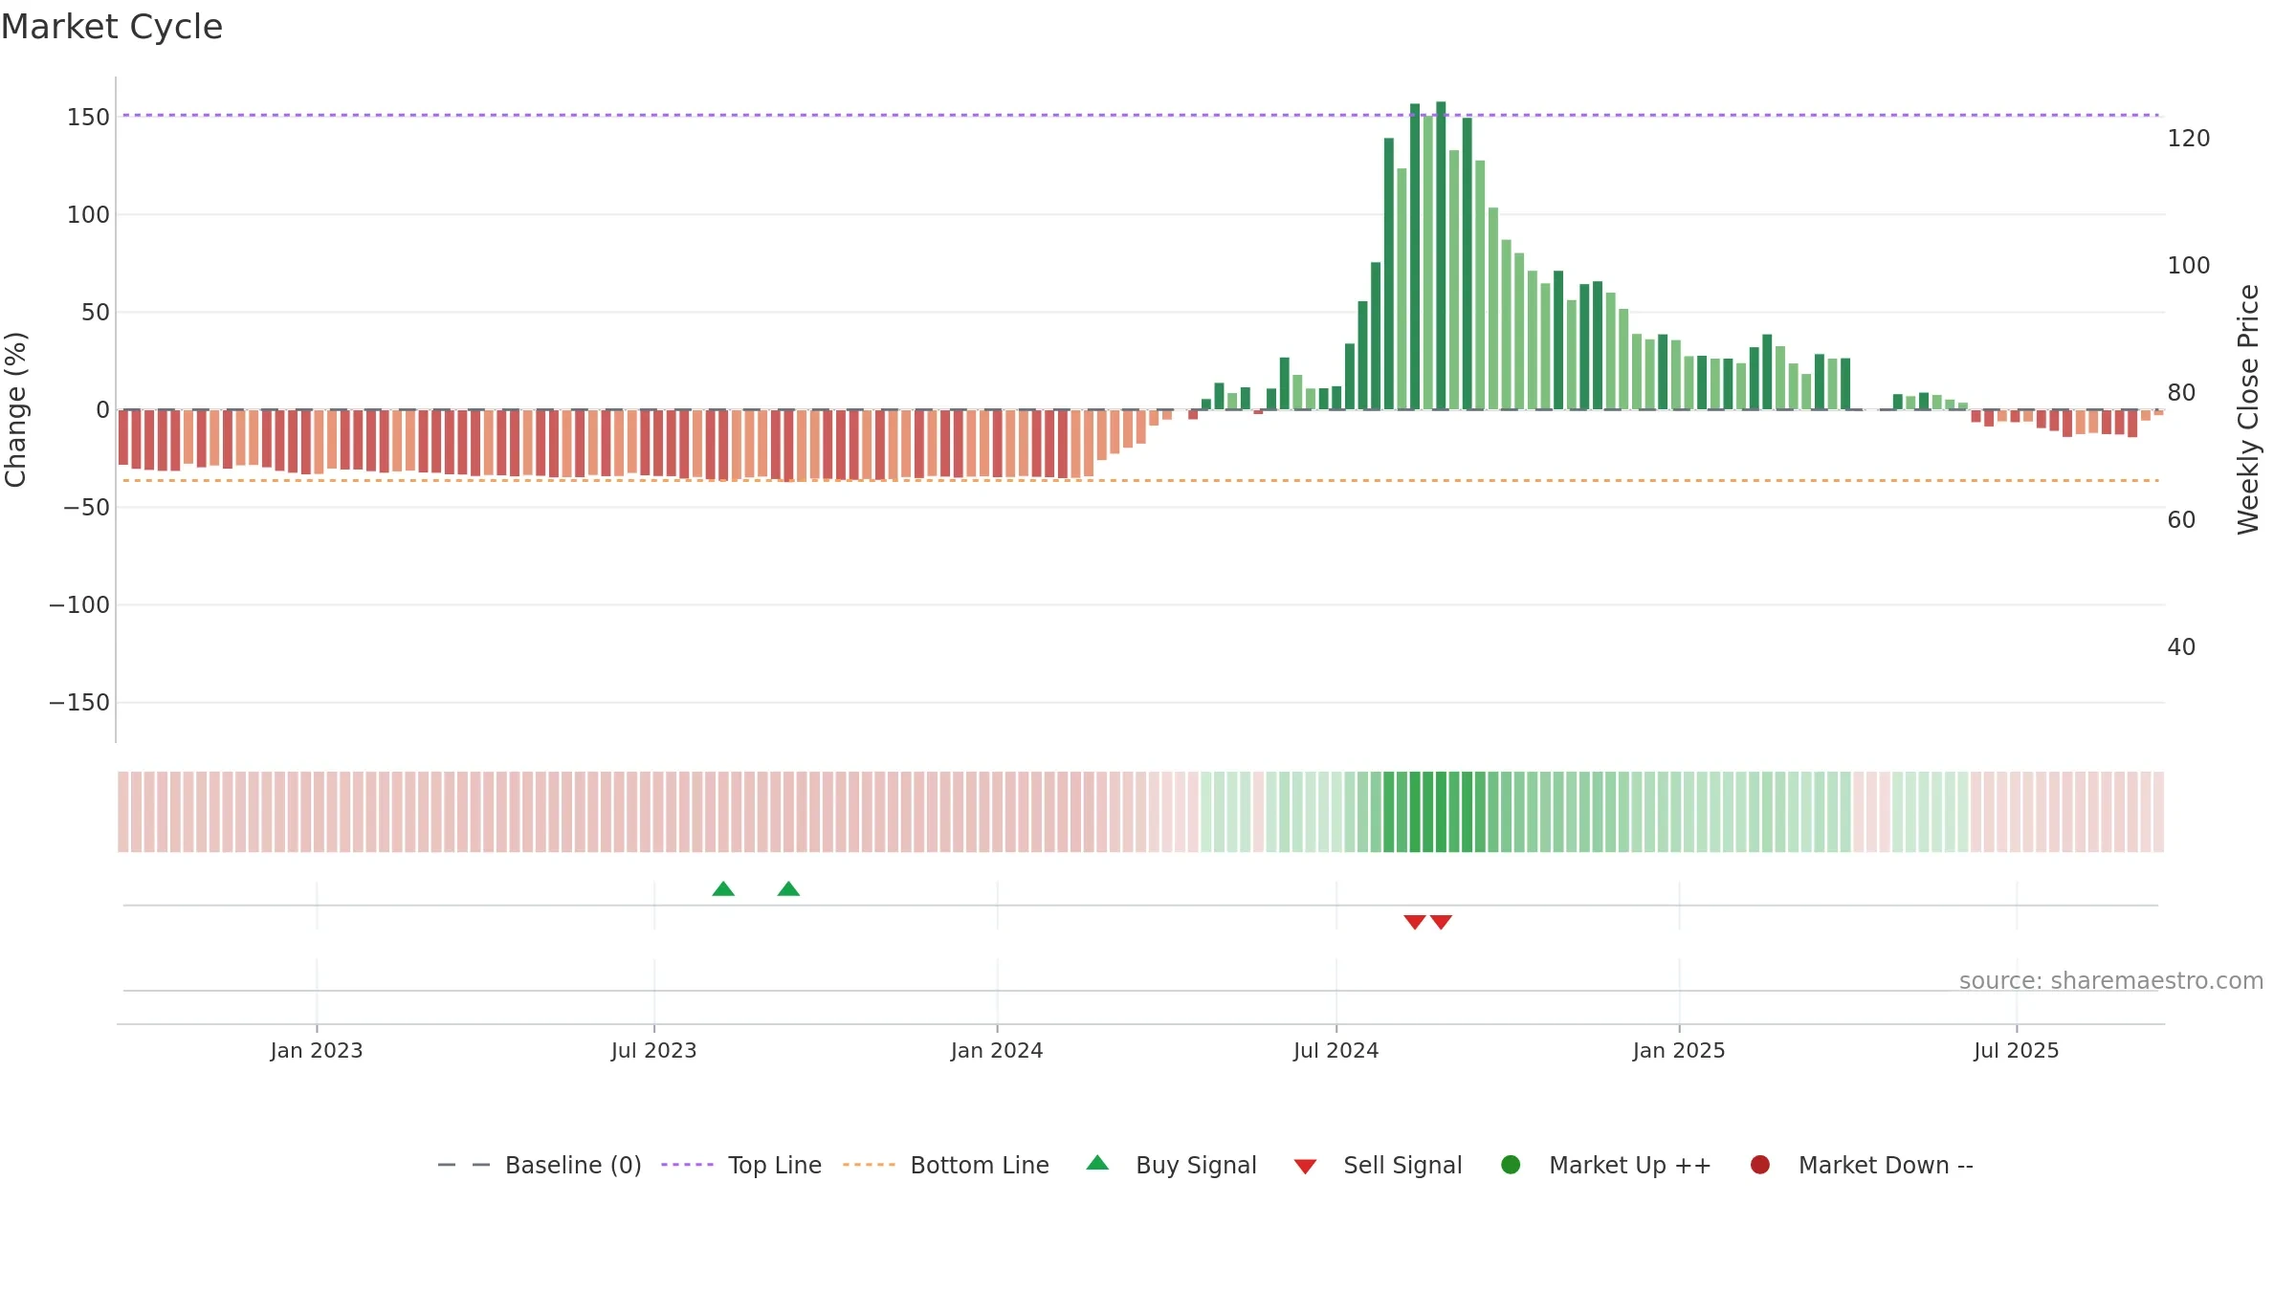
Task: Click the Change (%) axis title
Action: coord(15,409)
